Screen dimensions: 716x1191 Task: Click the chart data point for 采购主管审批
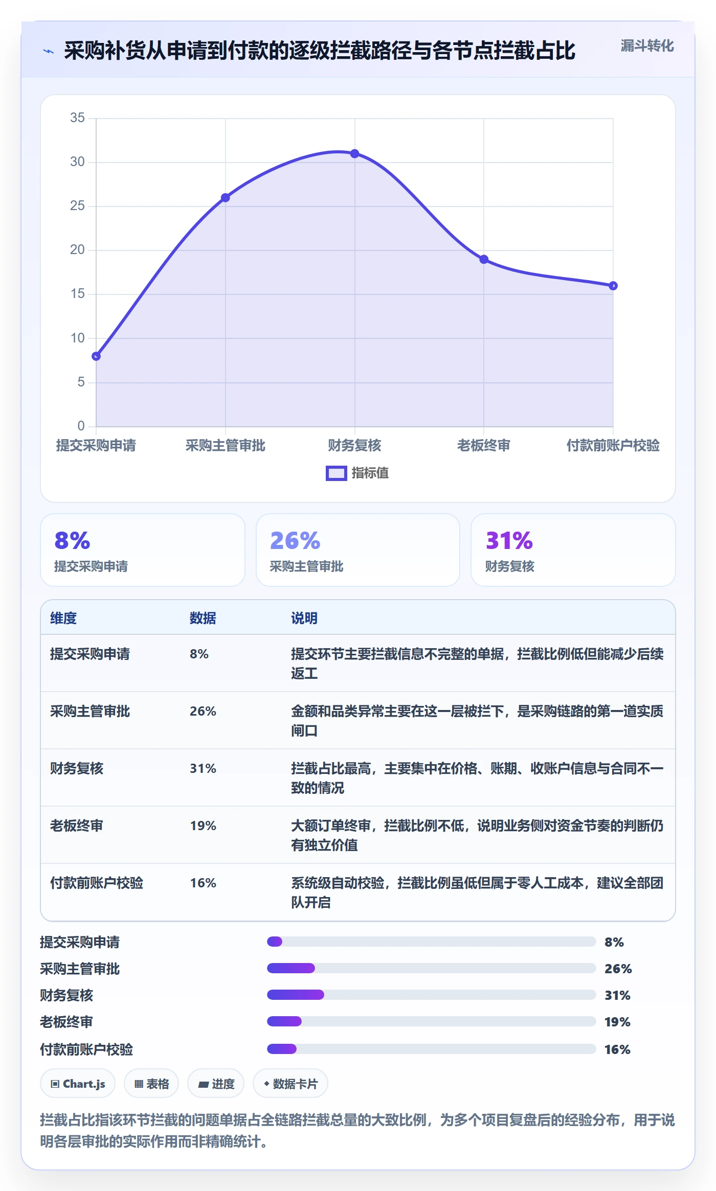pos(226,197)
